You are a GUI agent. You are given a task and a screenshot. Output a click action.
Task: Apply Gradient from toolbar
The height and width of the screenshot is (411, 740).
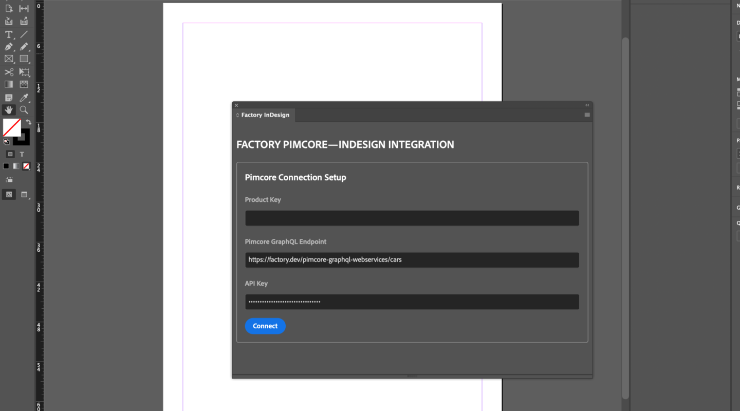(x=16, y=166)
